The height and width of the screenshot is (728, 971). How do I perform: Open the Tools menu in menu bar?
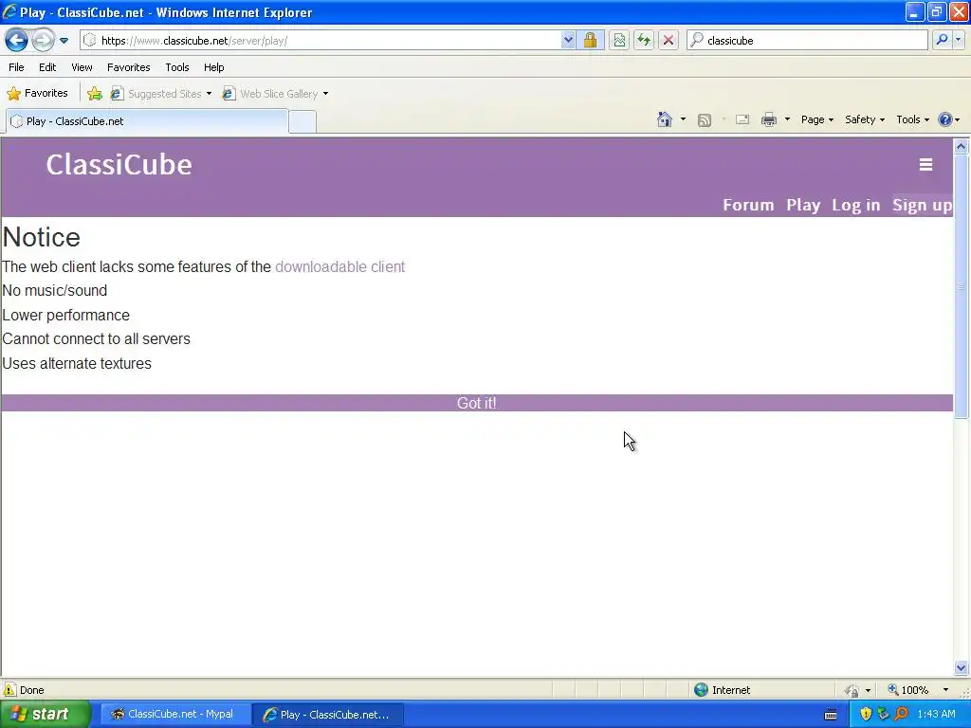177,67
